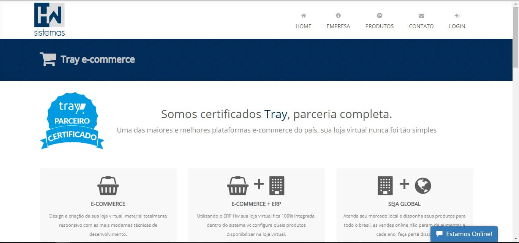The height and width of the screenshot is (243, 519).
Task: Open the EMPRESA menu item
Action: [x=338, y=26]
